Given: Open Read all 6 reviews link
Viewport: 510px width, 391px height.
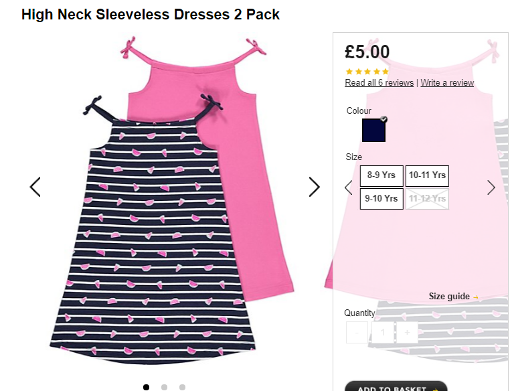Looking at the screenshot, I should pyautogui.click(x=379, y=82).
